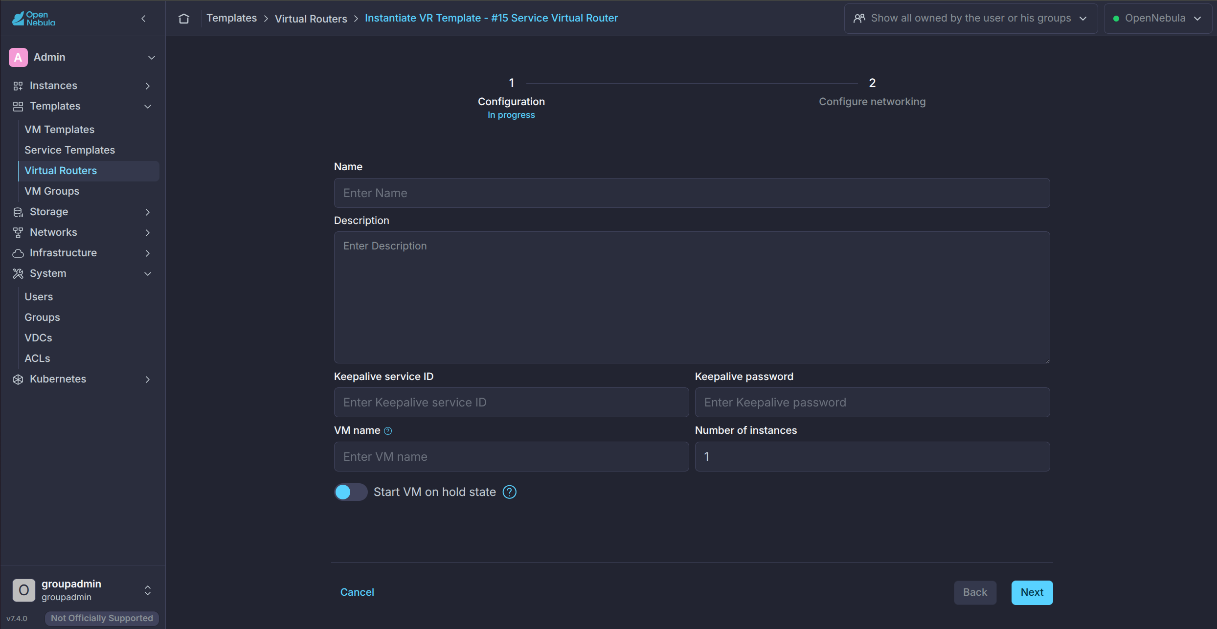The height and width of the screenshot is (629, 1217).
Task: Focus the Number of instances field
Action: (872, 457)
